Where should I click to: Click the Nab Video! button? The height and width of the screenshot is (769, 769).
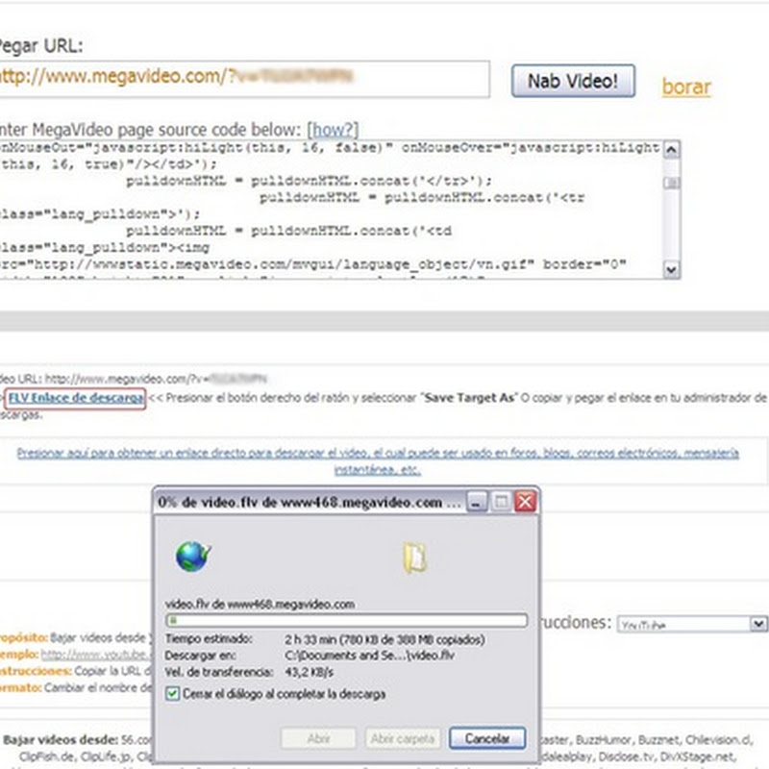pos(573,81)
